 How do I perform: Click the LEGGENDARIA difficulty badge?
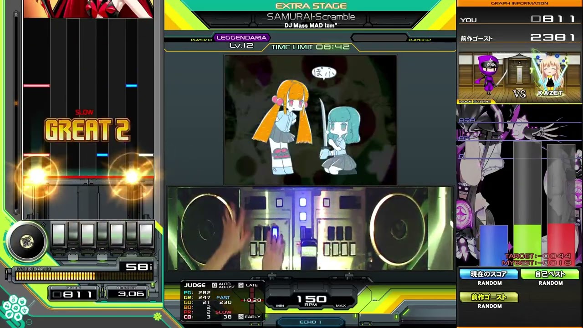[x=241, y=38]
